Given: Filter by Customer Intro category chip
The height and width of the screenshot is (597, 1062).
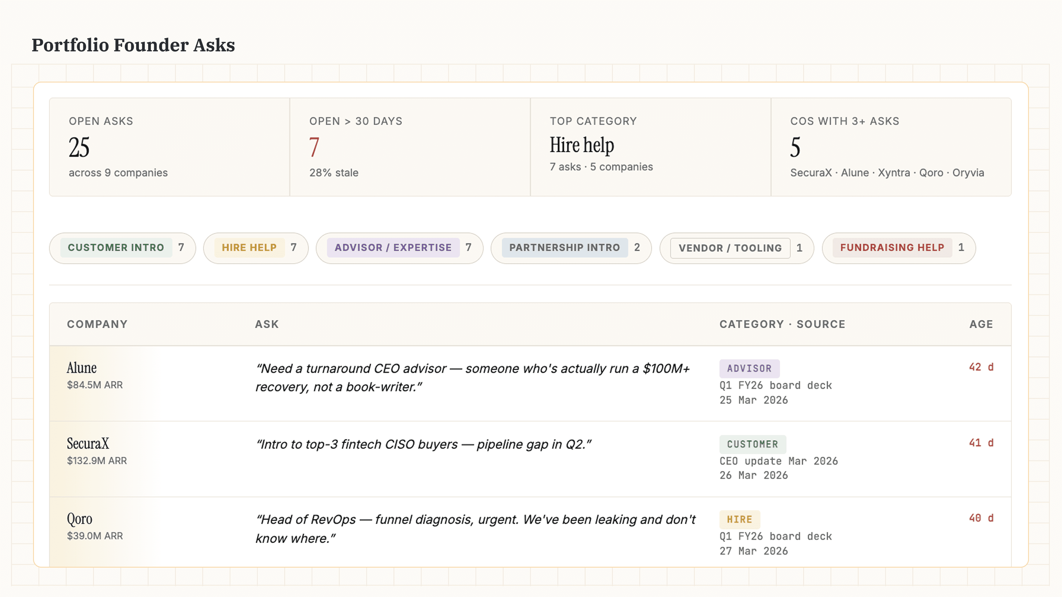Looking at the screenshot, I should click(122, 248).
